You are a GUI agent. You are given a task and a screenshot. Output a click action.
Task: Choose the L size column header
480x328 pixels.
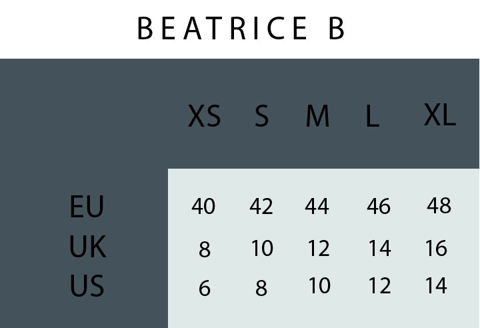tap(372, 118)
